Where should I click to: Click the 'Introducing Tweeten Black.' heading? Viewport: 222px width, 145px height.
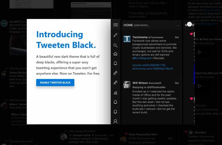point(66,40)
